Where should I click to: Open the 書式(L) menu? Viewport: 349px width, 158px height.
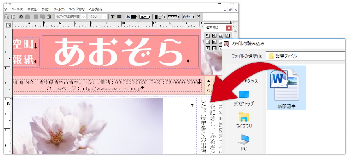coord(32,9)
